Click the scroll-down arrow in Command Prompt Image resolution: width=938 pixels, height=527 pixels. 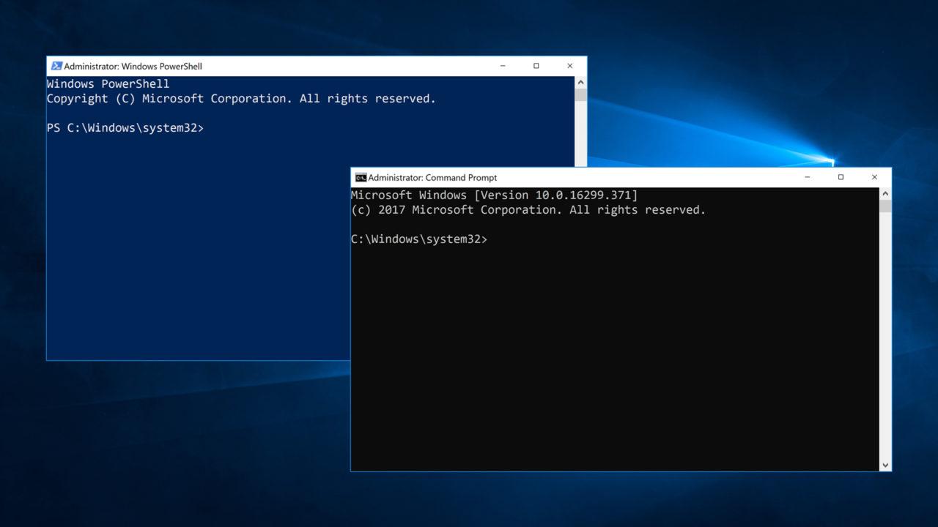pyautogui.click(x=885, y=466)
